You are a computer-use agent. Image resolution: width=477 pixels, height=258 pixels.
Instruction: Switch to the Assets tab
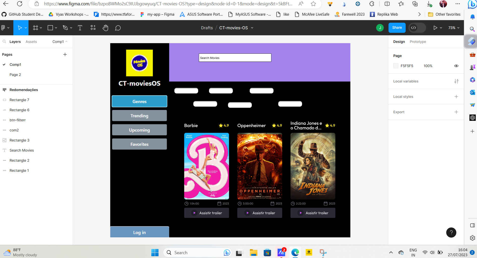(31, 42)
